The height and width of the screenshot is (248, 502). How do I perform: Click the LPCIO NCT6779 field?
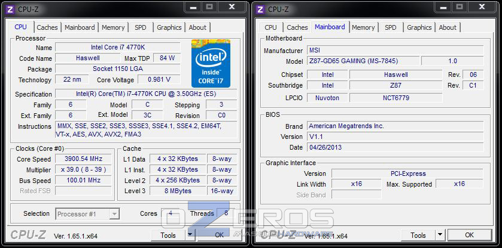395,98
